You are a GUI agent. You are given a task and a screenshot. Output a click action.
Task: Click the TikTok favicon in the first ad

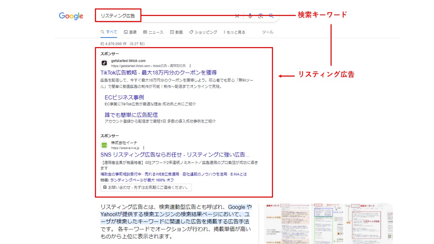tap(104, 63)
